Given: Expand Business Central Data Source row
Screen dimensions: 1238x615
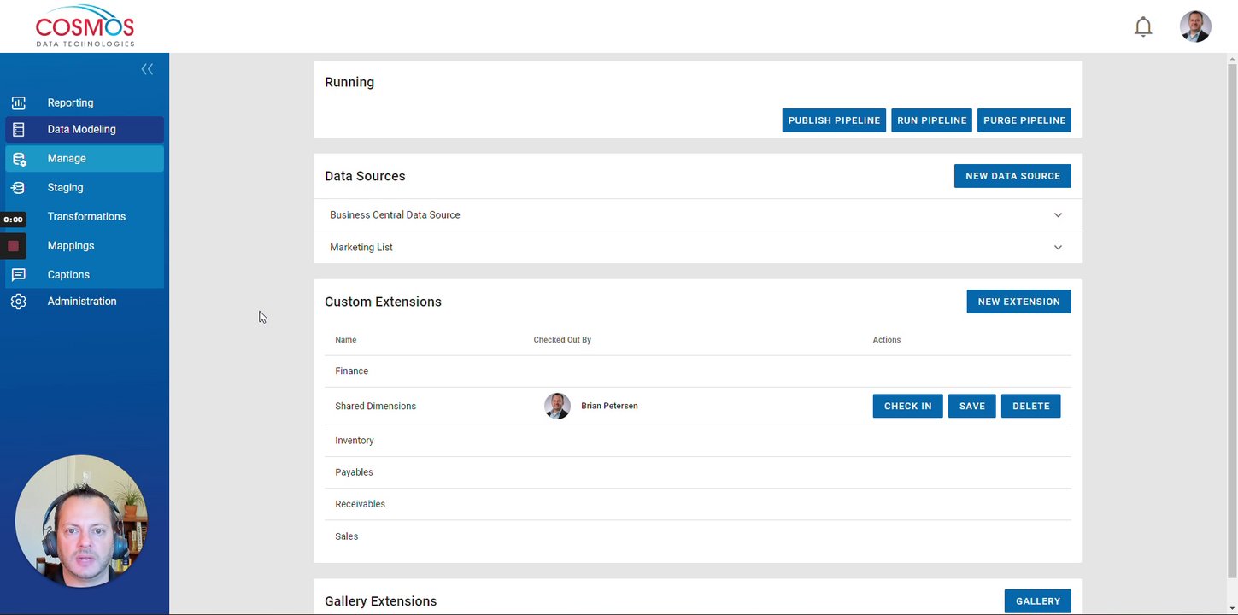Looking at the screenshot, I should click(x=1058, y=215).
